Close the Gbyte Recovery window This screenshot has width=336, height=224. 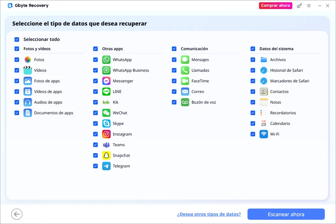click(x=327, y=6)
